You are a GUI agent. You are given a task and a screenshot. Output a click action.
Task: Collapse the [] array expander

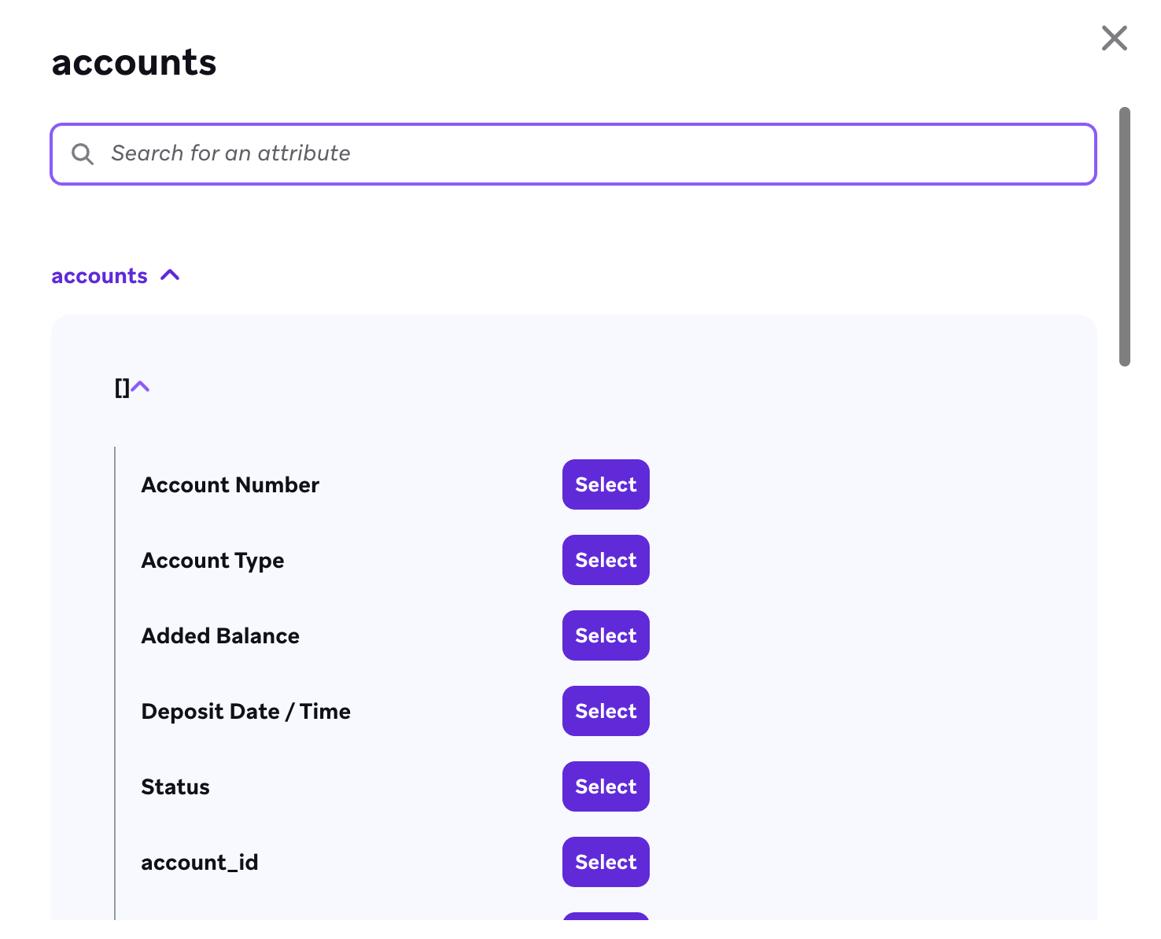pos(140,387)
